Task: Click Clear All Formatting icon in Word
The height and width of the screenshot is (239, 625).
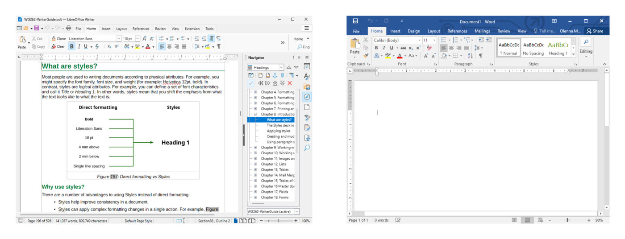Action: 429,48
